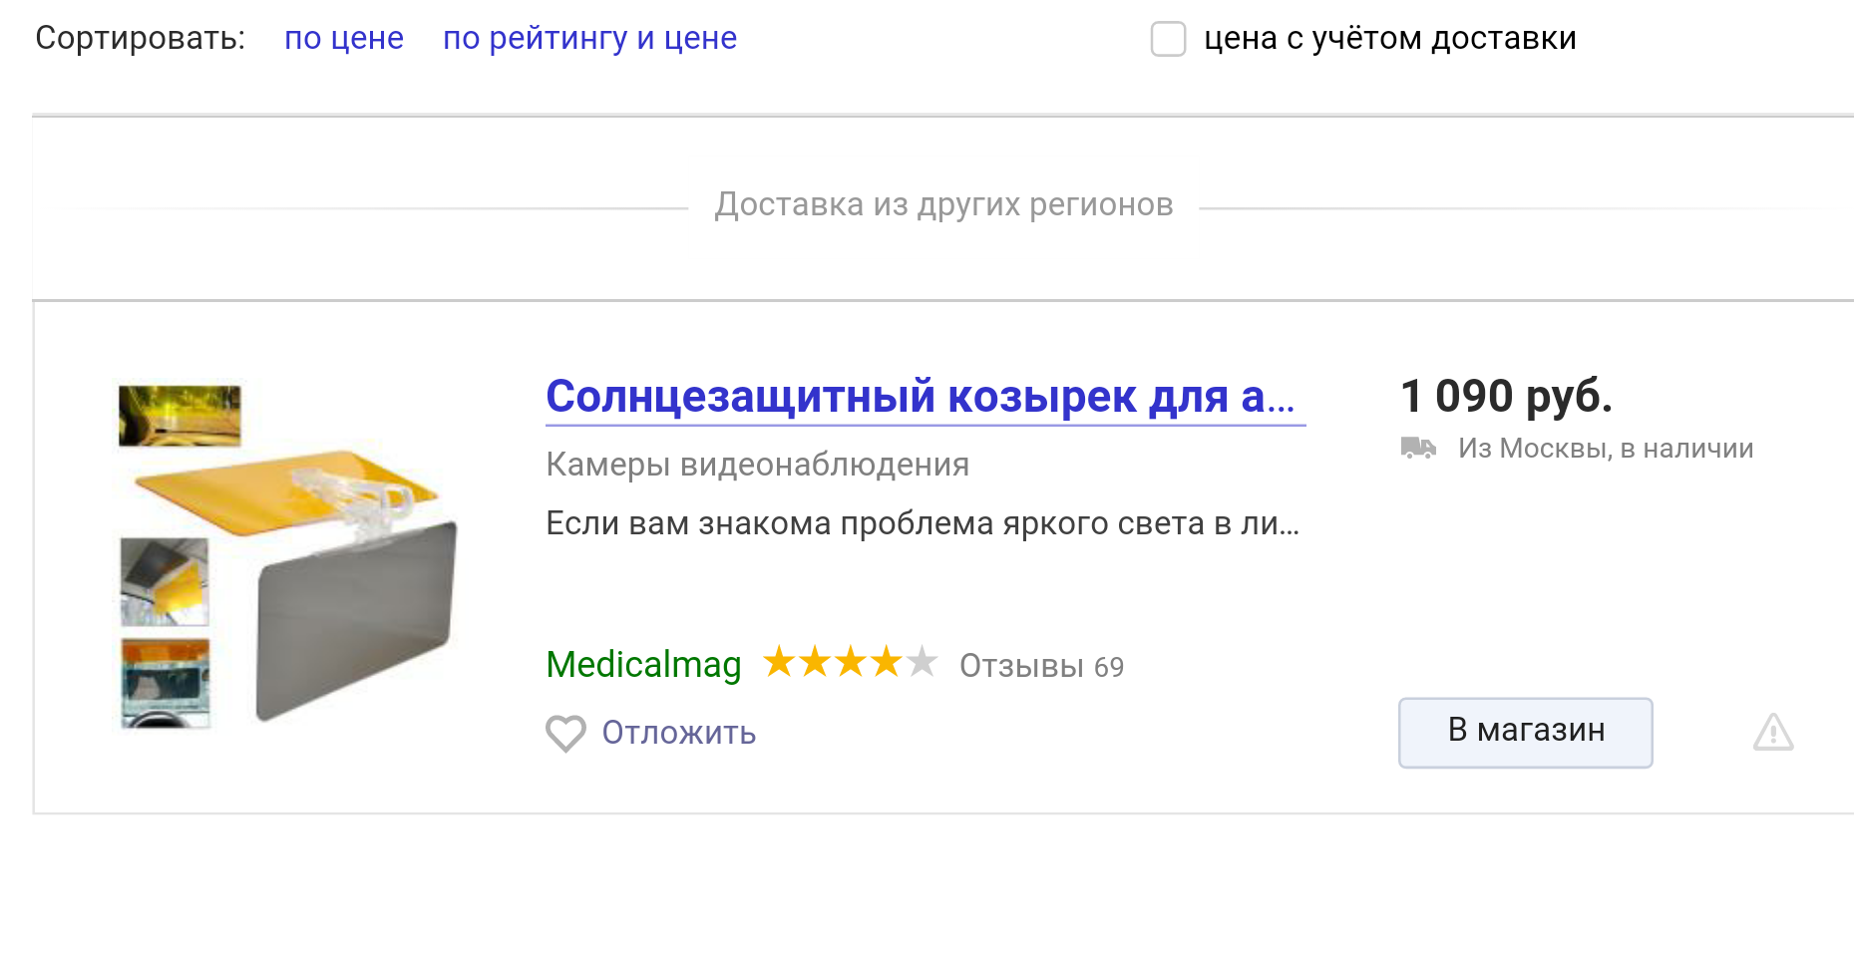Click the 1 090 руб. price
1854x960 pixels.
(1506, 397)
